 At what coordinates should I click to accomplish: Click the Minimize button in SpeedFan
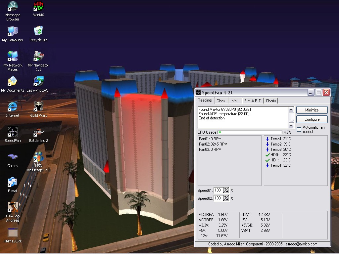[312, 110]
